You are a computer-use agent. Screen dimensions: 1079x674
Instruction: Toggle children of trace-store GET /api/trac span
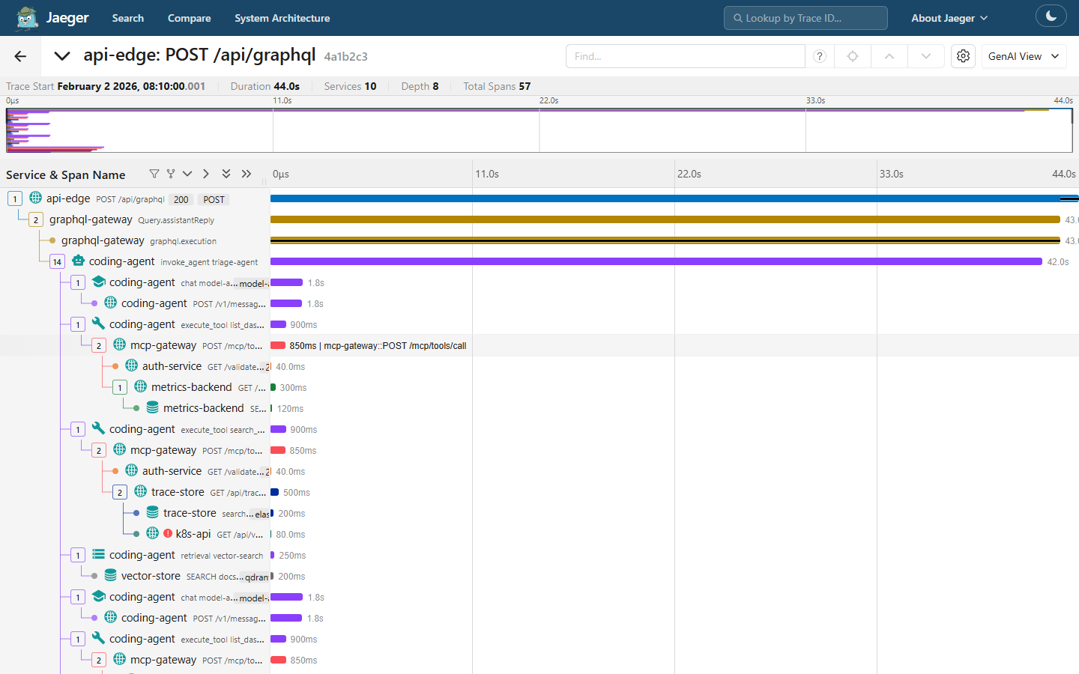(x=120, y=492)
